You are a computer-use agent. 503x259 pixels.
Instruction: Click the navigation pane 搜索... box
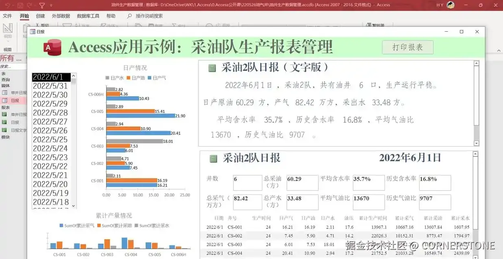click(x=12, y=67)
